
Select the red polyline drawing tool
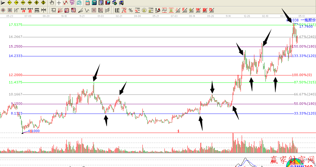pos(65,3)
